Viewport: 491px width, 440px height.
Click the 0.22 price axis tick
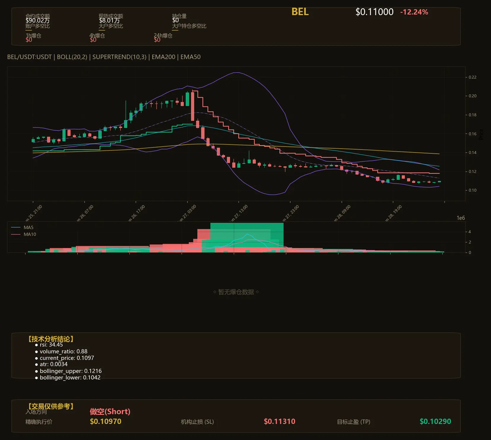point(473,77)
